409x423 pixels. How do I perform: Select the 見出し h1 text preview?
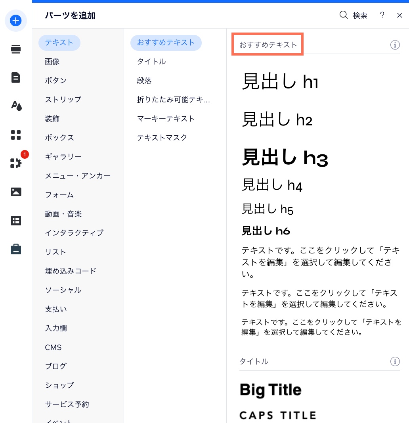click(280, 82)
